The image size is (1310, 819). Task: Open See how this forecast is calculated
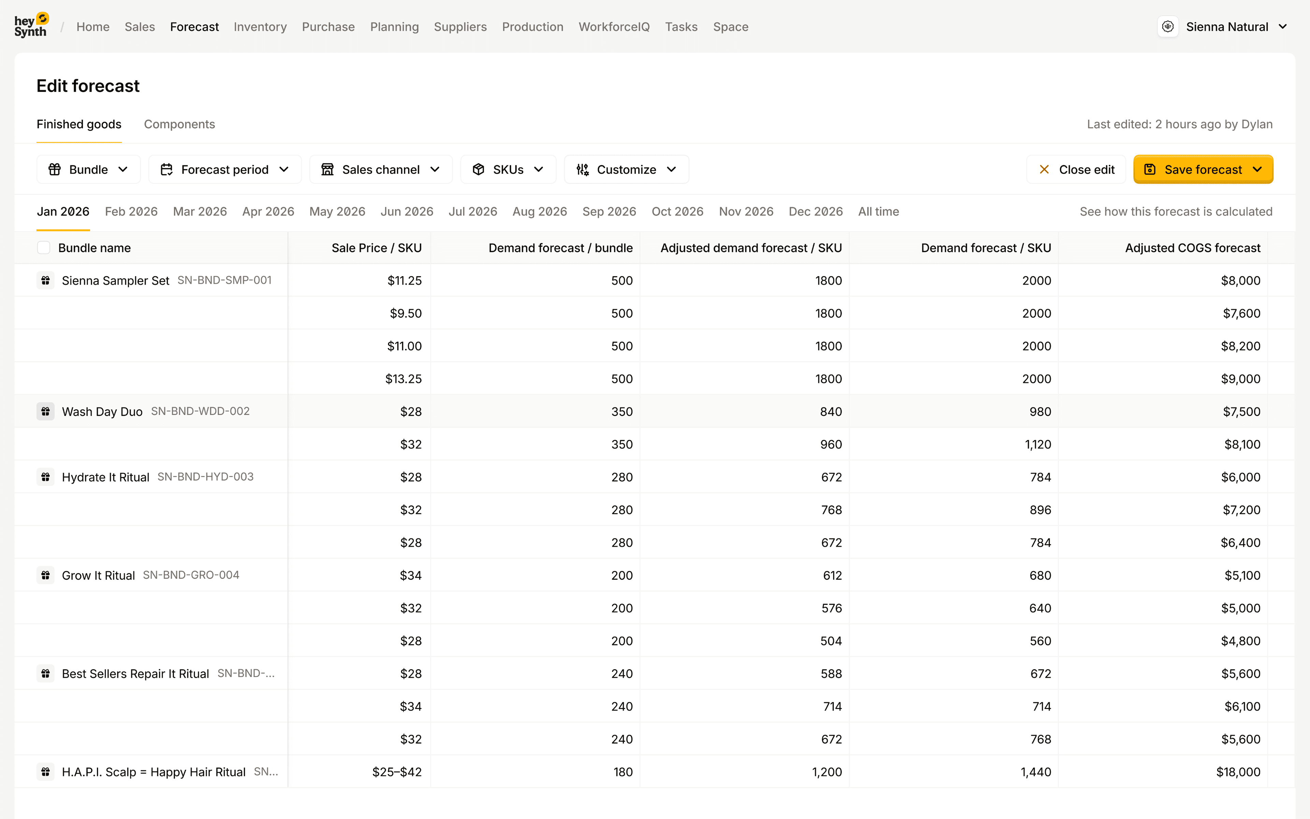(1176, 211)
